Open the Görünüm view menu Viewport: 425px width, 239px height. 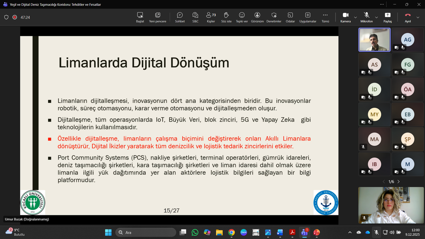click(x=257, y=17)
